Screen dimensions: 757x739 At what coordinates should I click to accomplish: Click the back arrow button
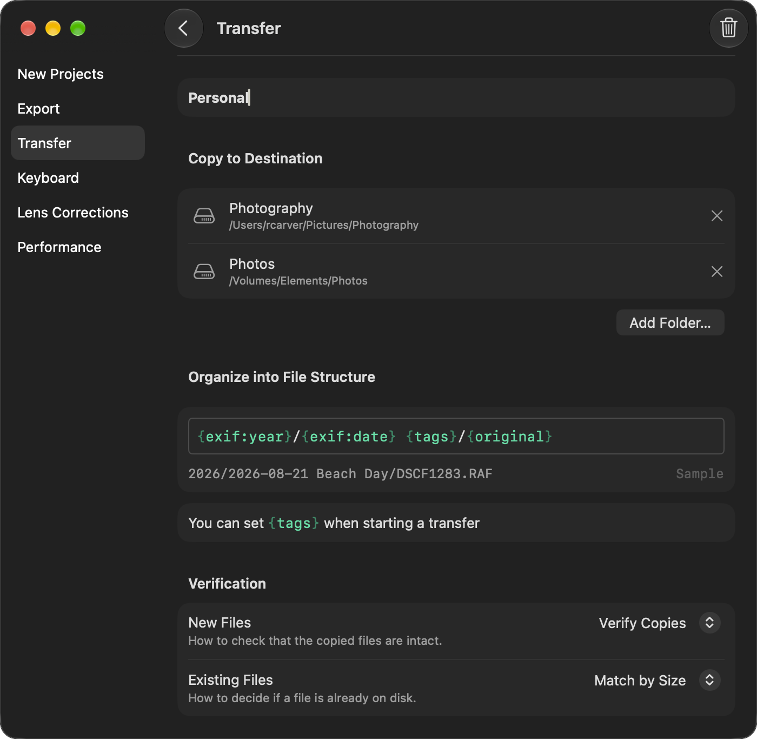[x=184, y=28]
